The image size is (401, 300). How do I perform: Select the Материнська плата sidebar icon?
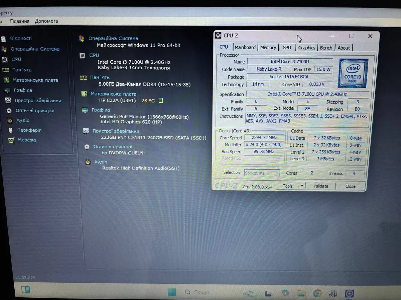(x=6, y=80)
